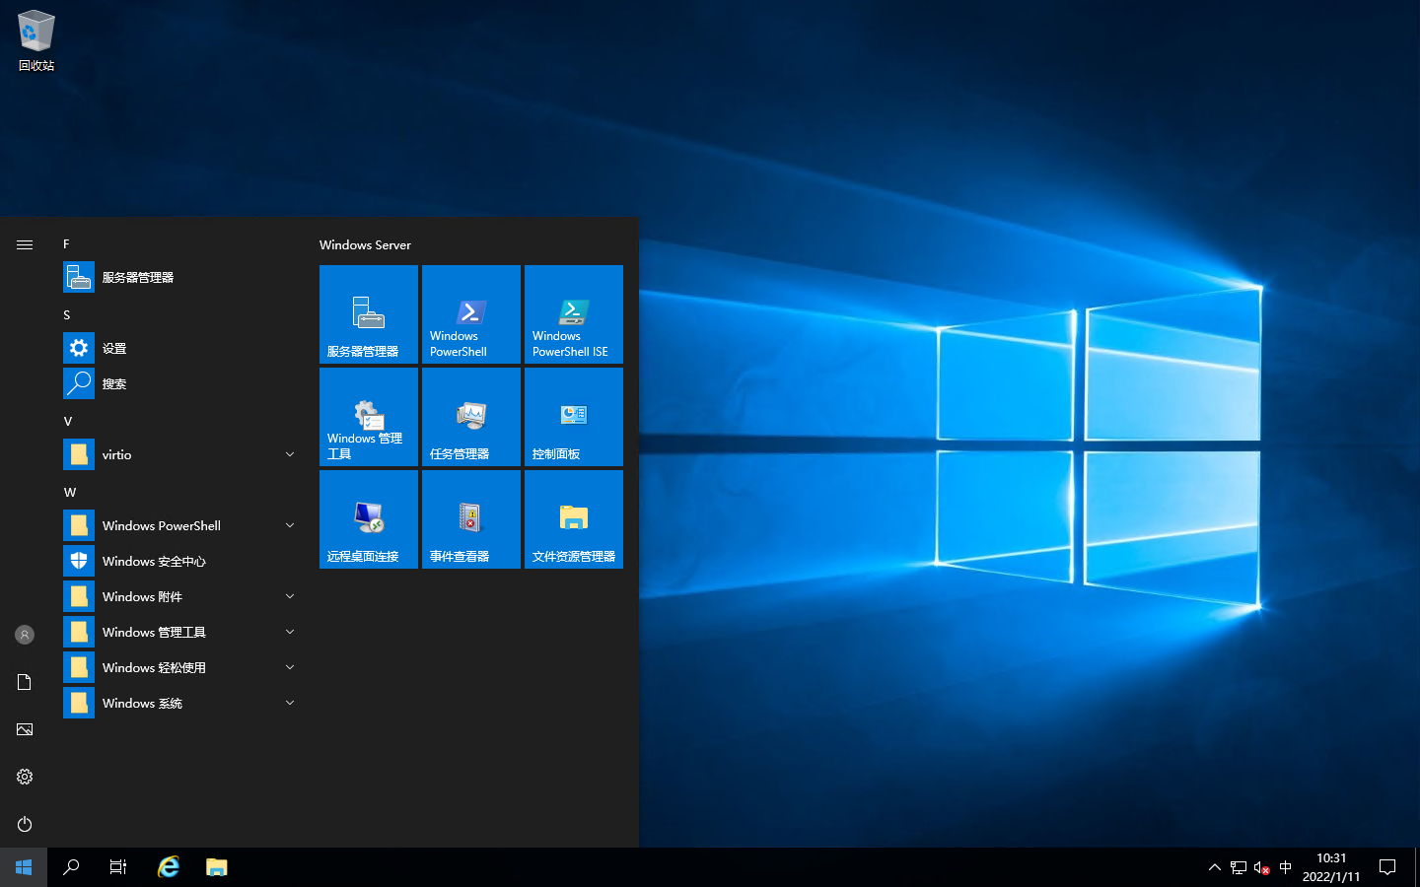1420x887 pixels.
Task: Open the notification center icon
Action: [x=1387, y=867]
